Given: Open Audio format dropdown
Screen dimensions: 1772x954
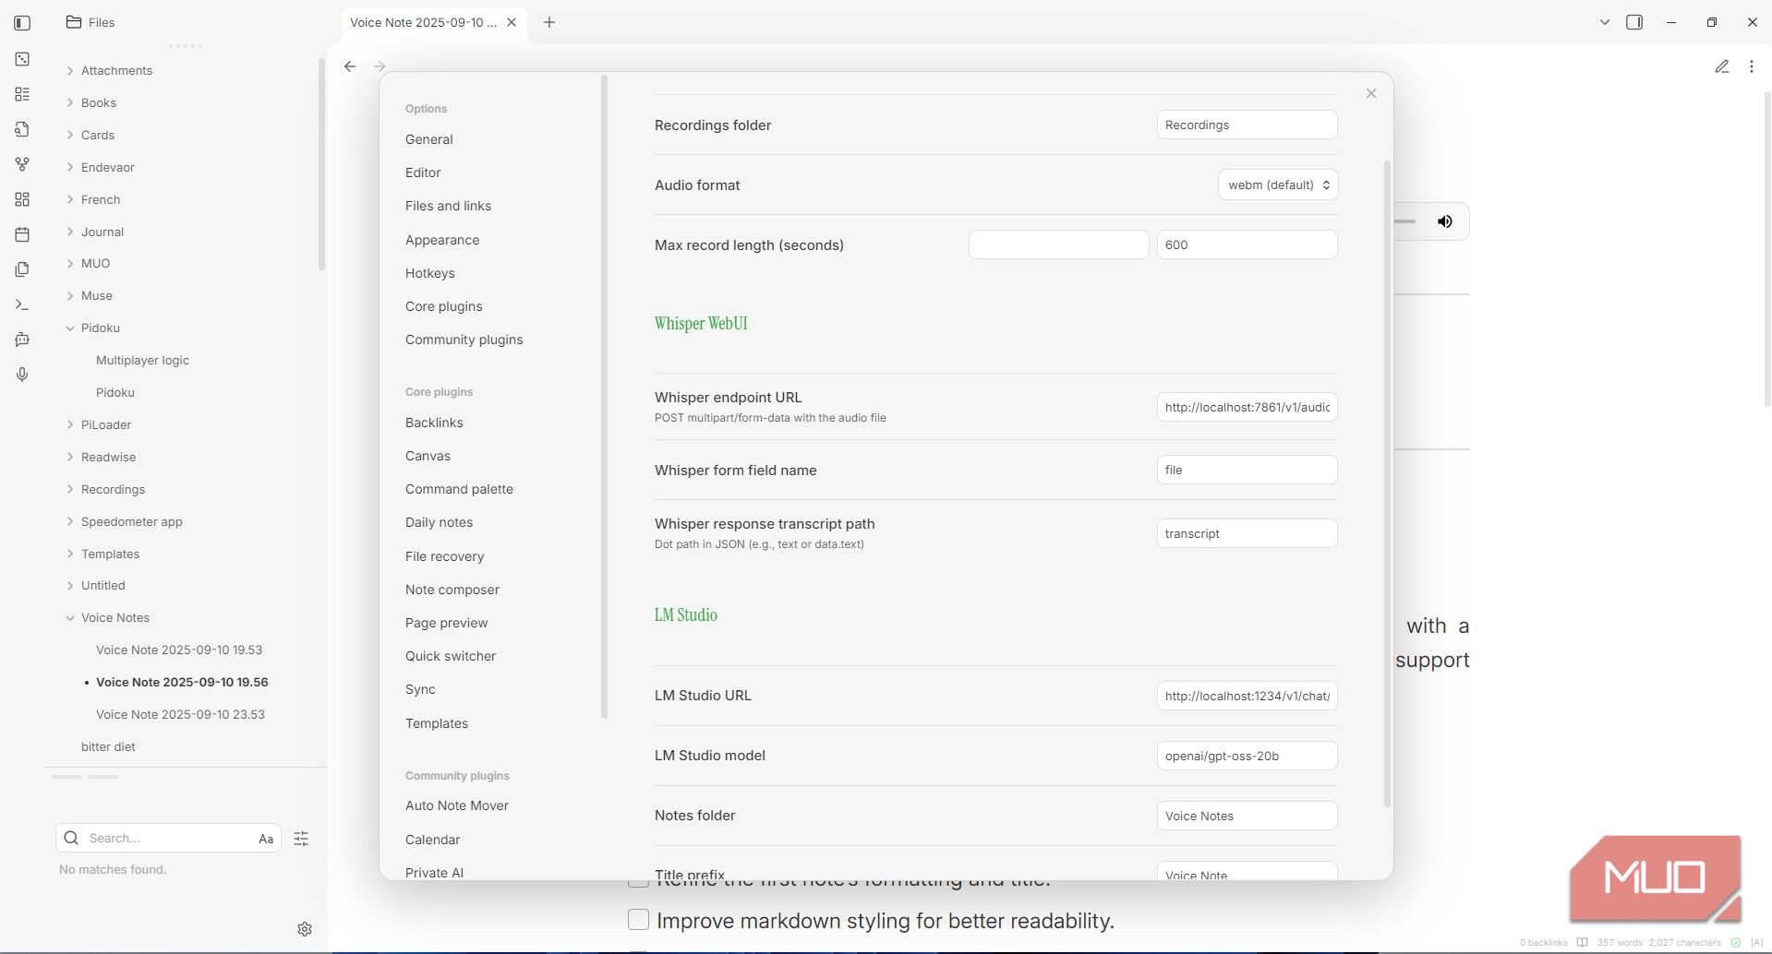Looking at the screenshot, I should click(1278, 185).
